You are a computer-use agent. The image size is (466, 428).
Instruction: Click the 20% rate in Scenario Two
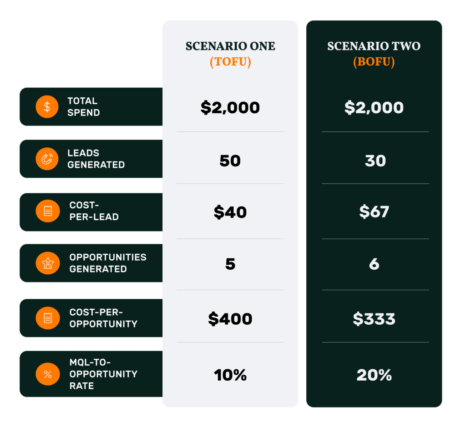374,375
